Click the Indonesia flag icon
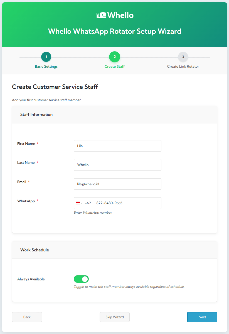The image size is (229, 334). click(78, 203)
